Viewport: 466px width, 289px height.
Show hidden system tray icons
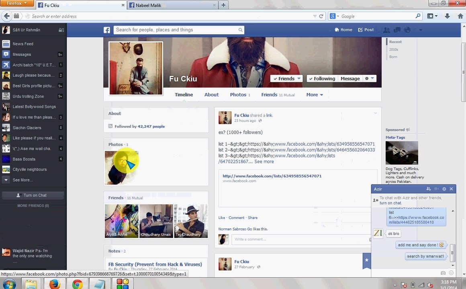[394, 285]
